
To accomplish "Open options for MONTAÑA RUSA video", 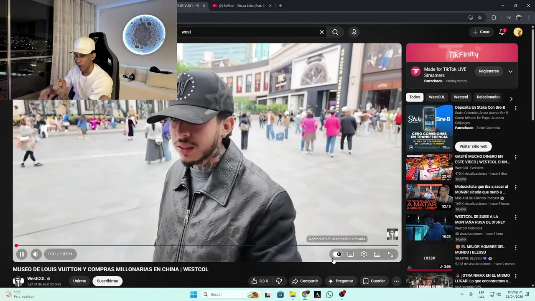I will [x=516, y=217].
